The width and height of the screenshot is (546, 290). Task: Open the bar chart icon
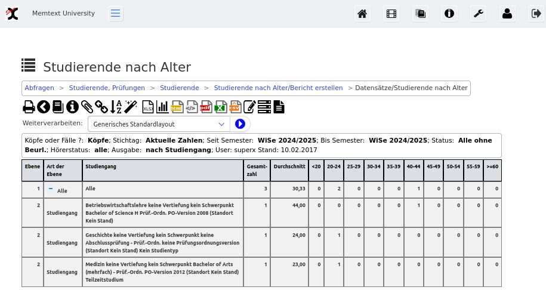tap(162, 107)
